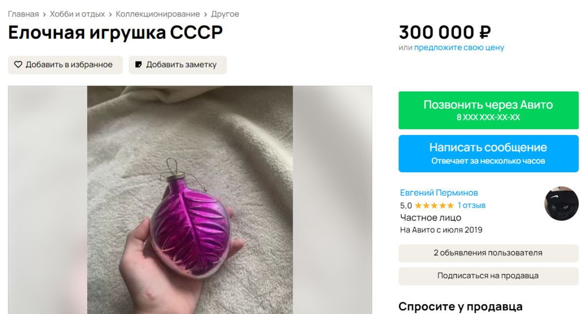The height and width of the screenshot is (314, 588).
Task: Open the seller's black cat avatar
Action: [x=562, y=203]
